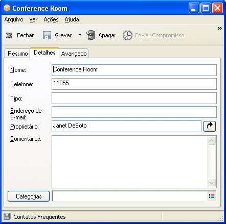Maximize the Conference Room window
Screen dimensions: 226x224
pos(206,8)
